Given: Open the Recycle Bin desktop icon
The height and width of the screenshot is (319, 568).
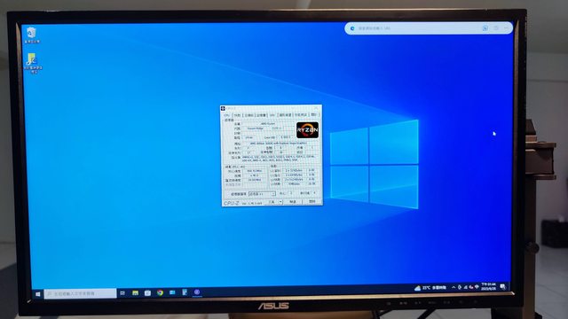Looking at the screenshot, I should pos(32,35).
